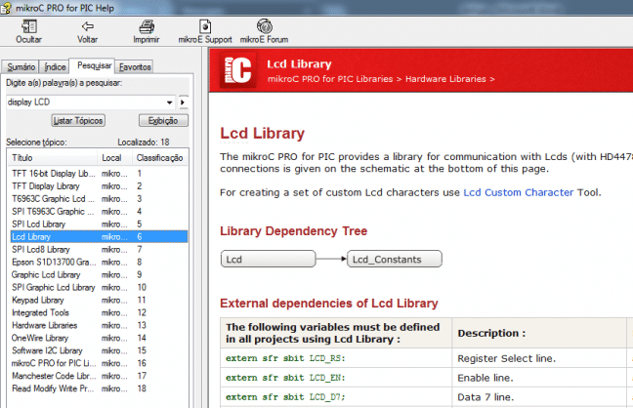Click the Imprimir printer icon
Screen dimensions: 633x408
pos(147,26)
